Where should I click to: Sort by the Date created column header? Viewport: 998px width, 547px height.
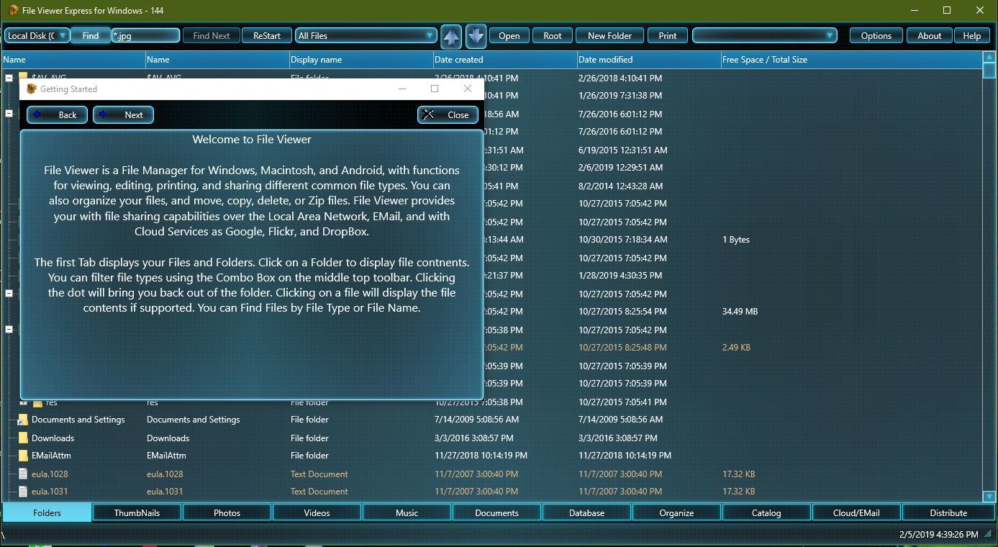coord(504,60)
